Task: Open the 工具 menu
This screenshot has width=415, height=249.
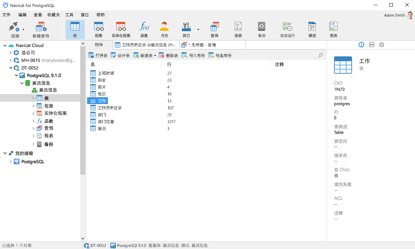Action: (69, 15)
